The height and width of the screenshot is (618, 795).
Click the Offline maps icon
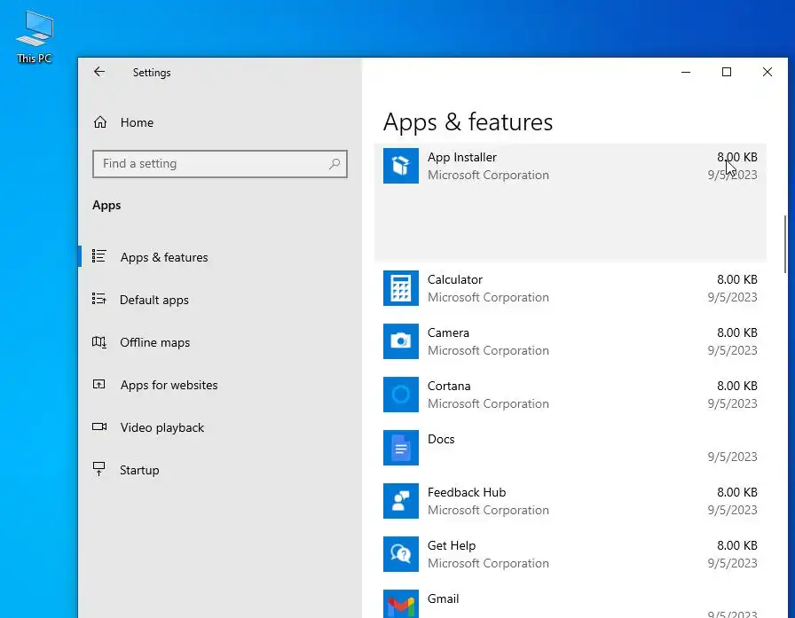coord(98,342)
